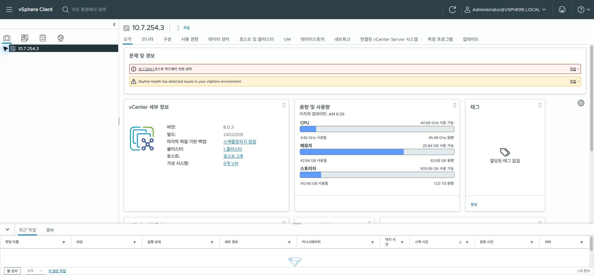The image size is (594, 275).
Task: Filter the 서버 column
Action: pos(582,242)
